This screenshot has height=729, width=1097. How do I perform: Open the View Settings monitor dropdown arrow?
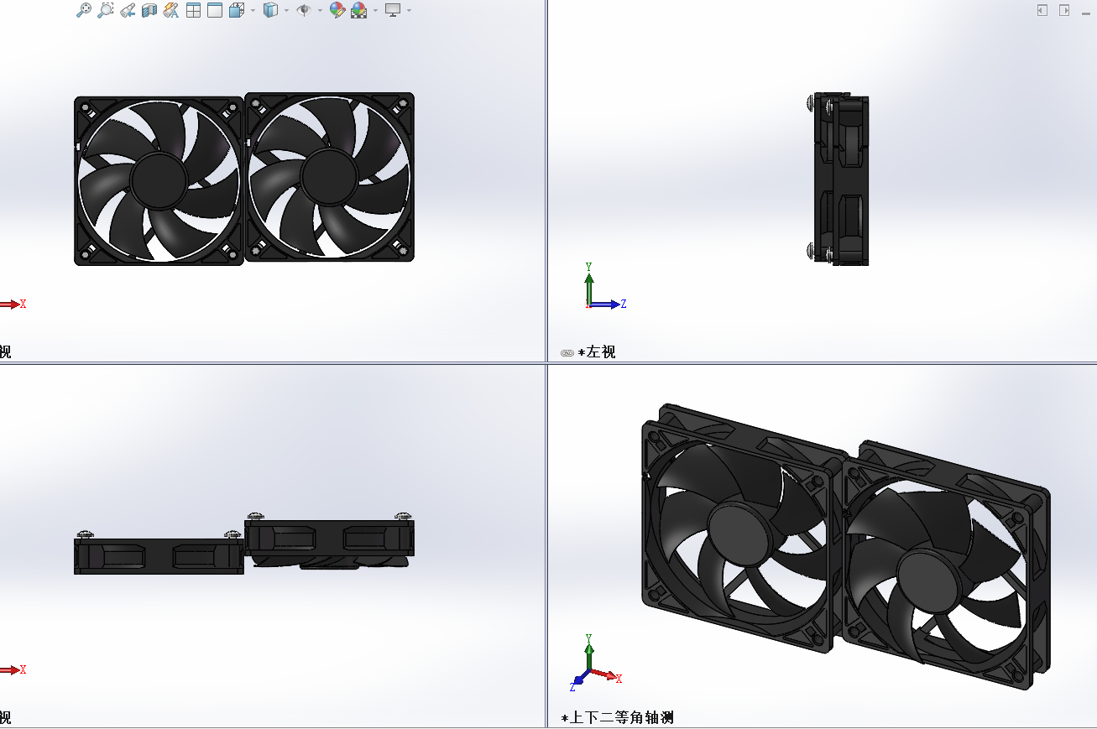[409, 11]
